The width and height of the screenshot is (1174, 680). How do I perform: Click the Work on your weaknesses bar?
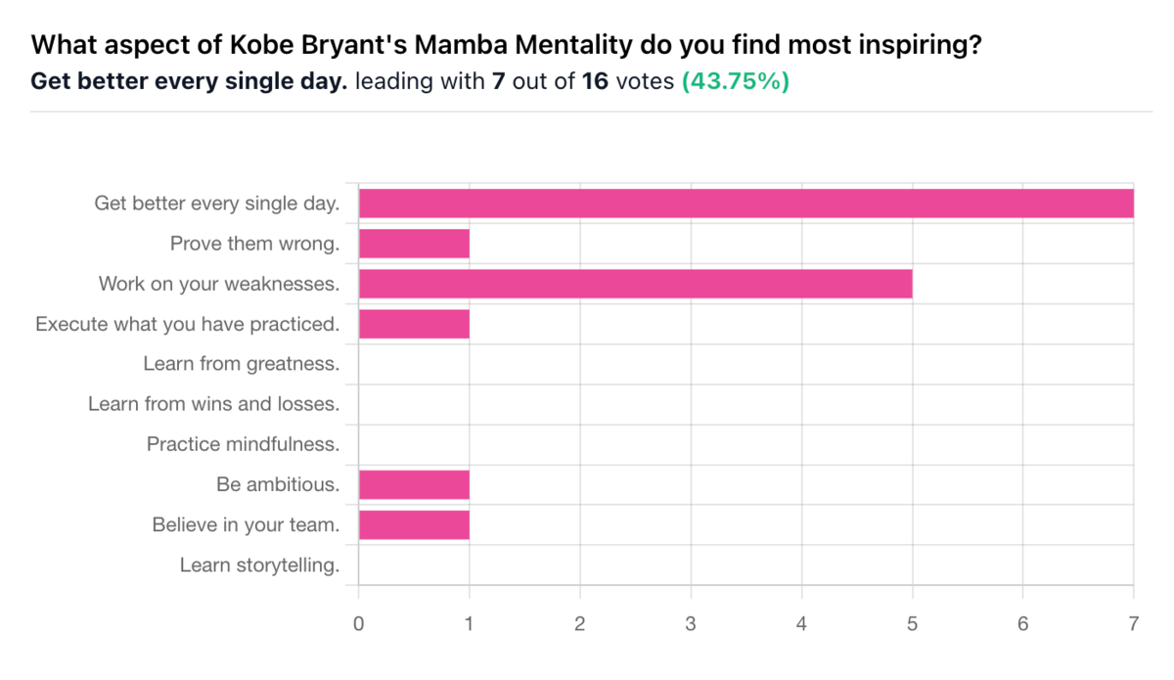coord(636,284)
